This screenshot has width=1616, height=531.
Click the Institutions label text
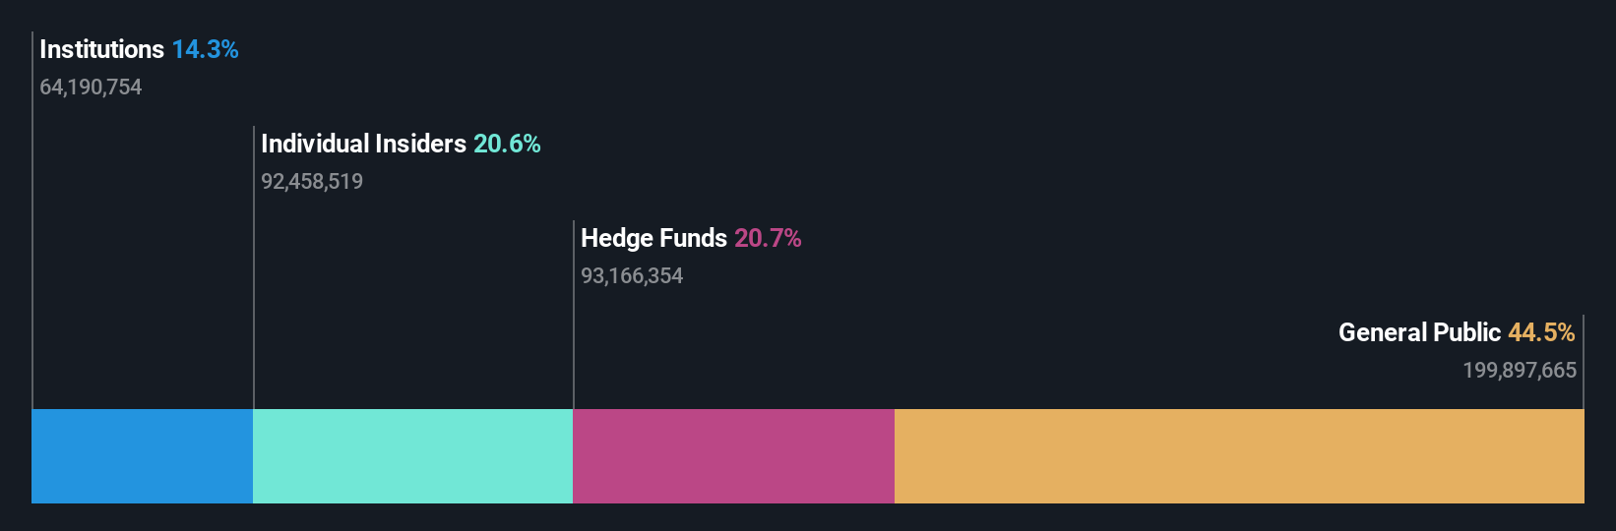pos(101,49)
